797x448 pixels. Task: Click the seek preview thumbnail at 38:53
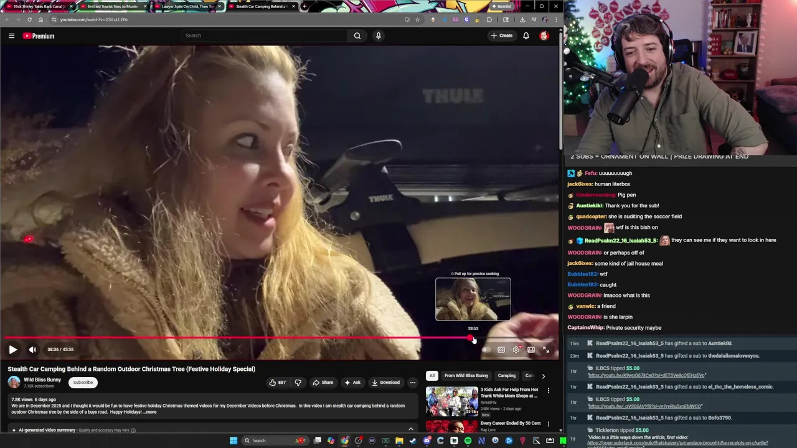pos(473,299)
